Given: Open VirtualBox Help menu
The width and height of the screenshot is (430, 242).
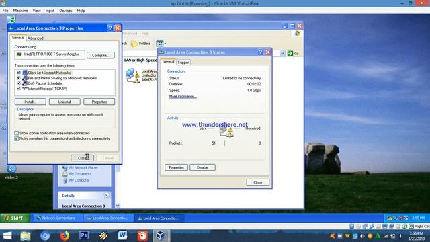Looking at the screenshot, I should pos(81,11).
